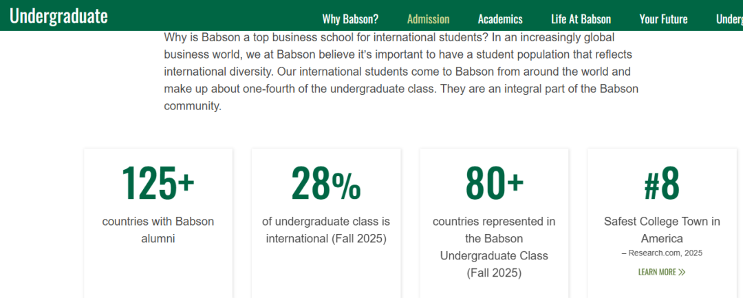The image size is (743, 298).
Task: Click the double-chevron icon beside Learn More
Action: [682, 272]
